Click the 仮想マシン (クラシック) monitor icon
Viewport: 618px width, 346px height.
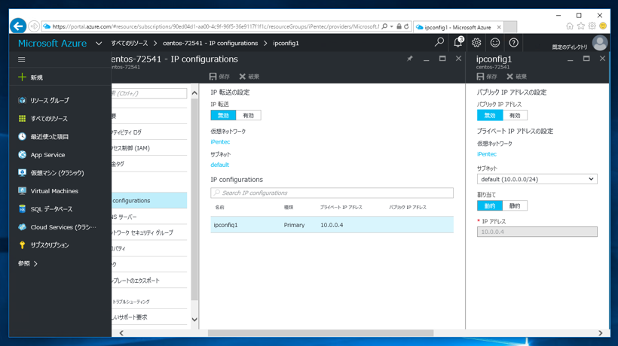[22, 172]
